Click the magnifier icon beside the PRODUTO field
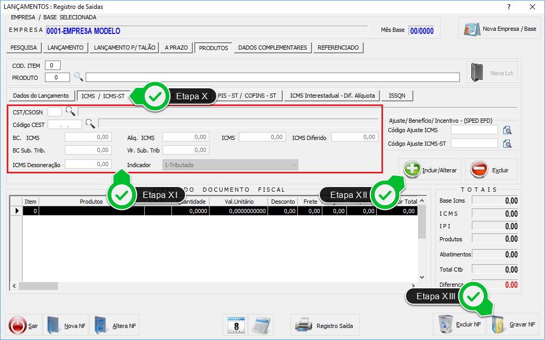The height and width of the screenshot is (340, 545). pyautogui.click(x=78, y=77)
